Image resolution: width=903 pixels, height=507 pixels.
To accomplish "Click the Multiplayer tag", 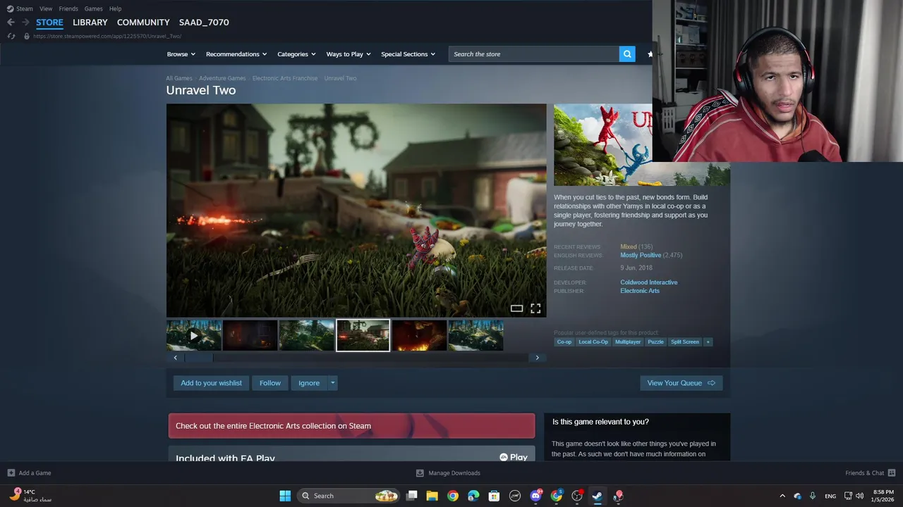I will tap(628, 342).
